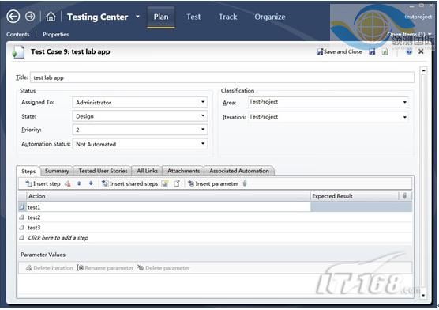Open the Assigned To dropdown
Image resolution: width=439 pixels, height=310 pixels.
click(203, 102)
